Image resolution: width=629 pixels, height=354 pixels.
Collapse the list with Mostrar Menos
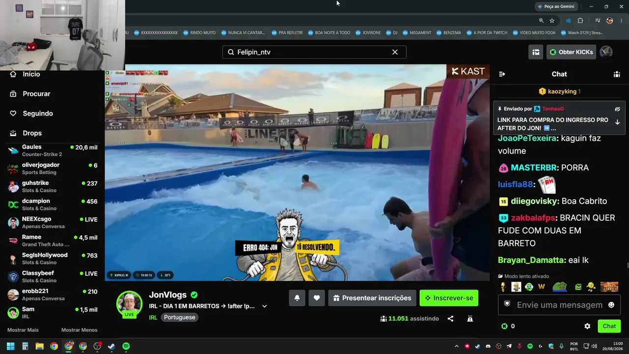click(x=79, y=330)
